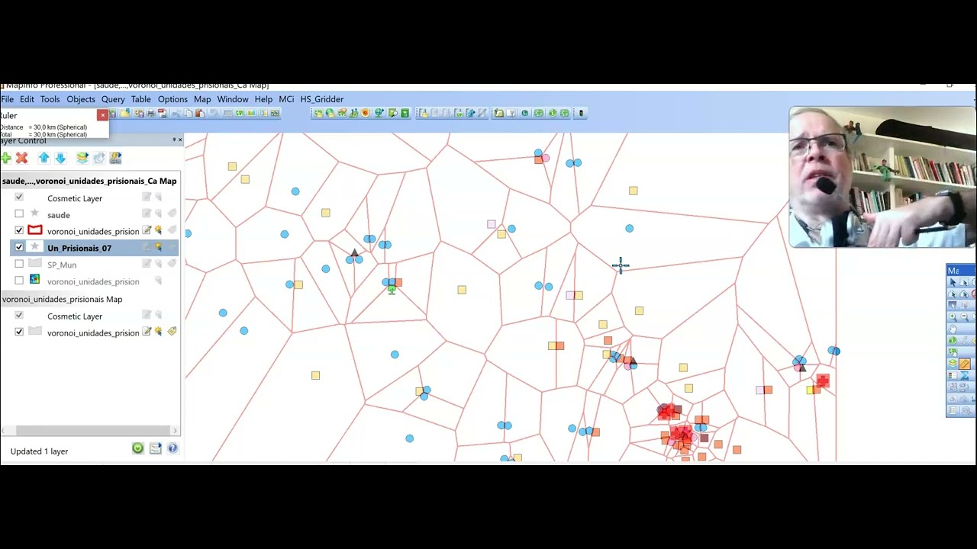Close the Ruler window
The image size is (977, 549).
[102, 116]
